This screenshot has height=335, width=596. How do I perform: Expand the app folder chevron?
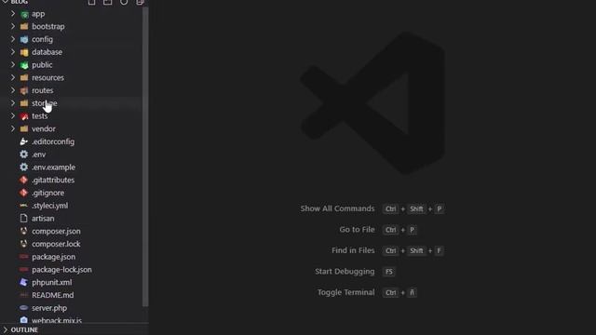click(x=13, y=14)
